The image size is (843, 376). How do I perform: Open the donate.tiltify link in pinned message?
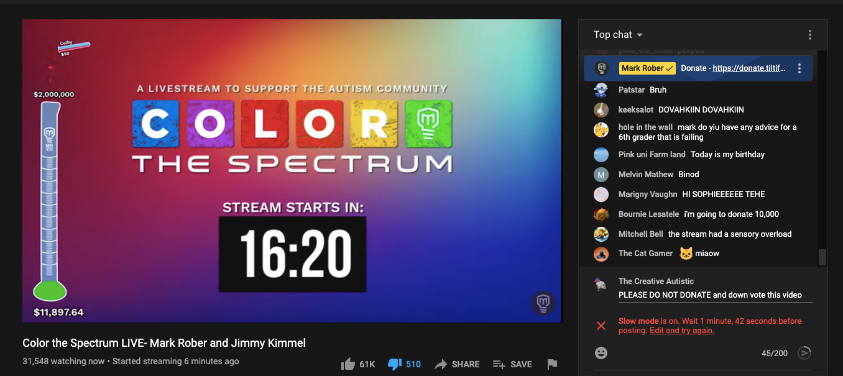[x=749, y=68]
